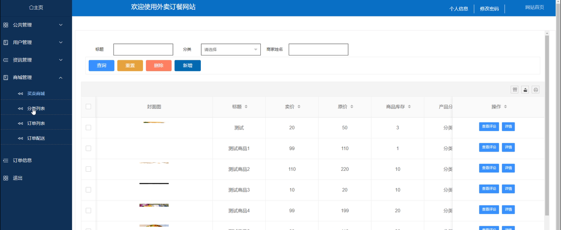Click 详情 for 测试 row
This screenshot has height=230, width=561.
508,126
